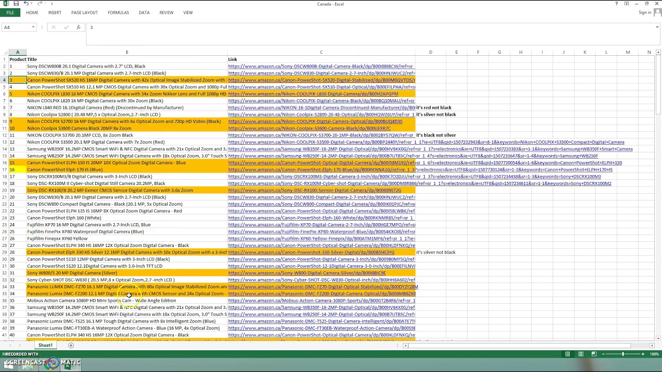Open the Nikon COOLPIX L830 Amazon link
The width and height of the screenshot is (662, 372).
[313, 94]
